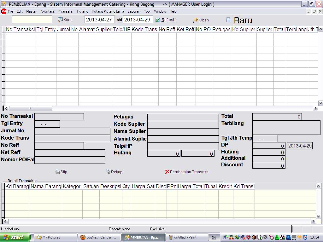Click the Windows start button
This screenshot has height=242, width=323.
click(x=15, y=237)
